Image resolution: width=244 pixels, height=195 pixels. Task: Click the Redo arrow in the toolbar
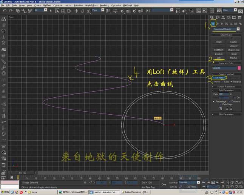click(x=11, y=11)
